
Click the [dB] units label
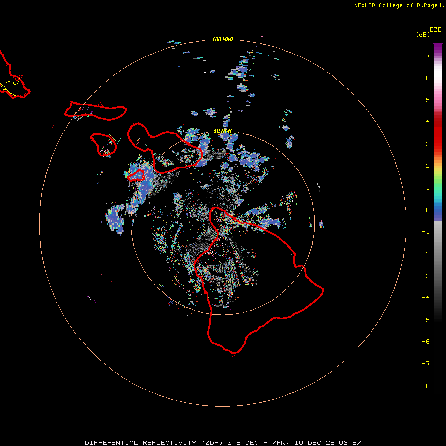click(x=423, y=34)
